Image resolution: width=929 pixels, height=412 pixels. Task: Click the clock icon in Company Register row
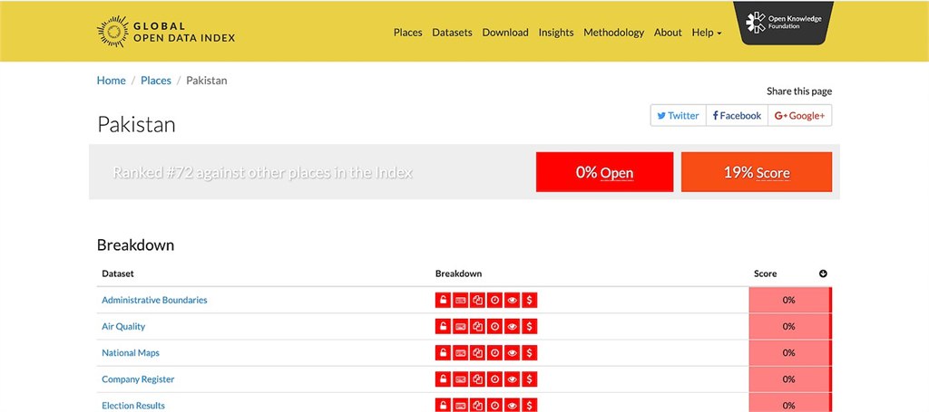point(494,379)
